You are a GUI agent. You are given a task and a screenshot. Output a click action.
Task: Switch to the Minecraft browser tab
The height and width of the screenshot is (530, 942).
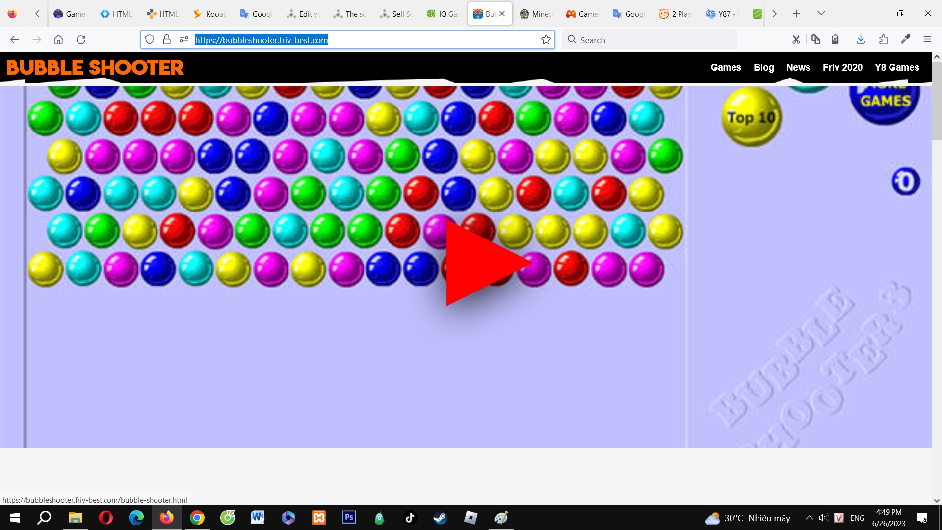pos(536,13)
